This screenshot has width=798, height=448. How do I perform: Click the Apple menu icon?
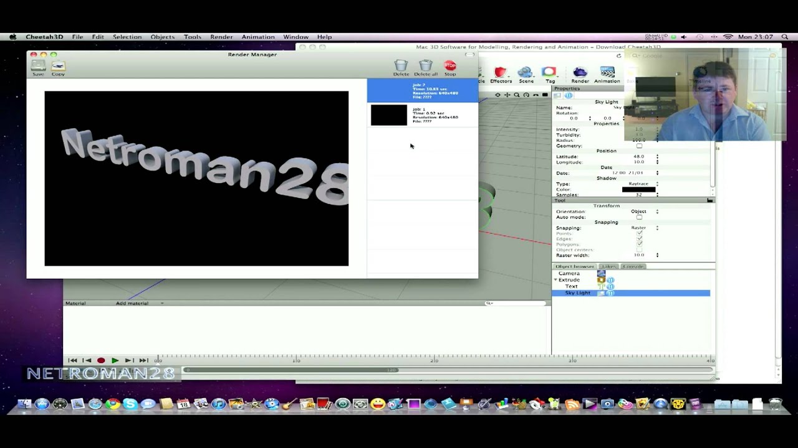tap(13, 37)
